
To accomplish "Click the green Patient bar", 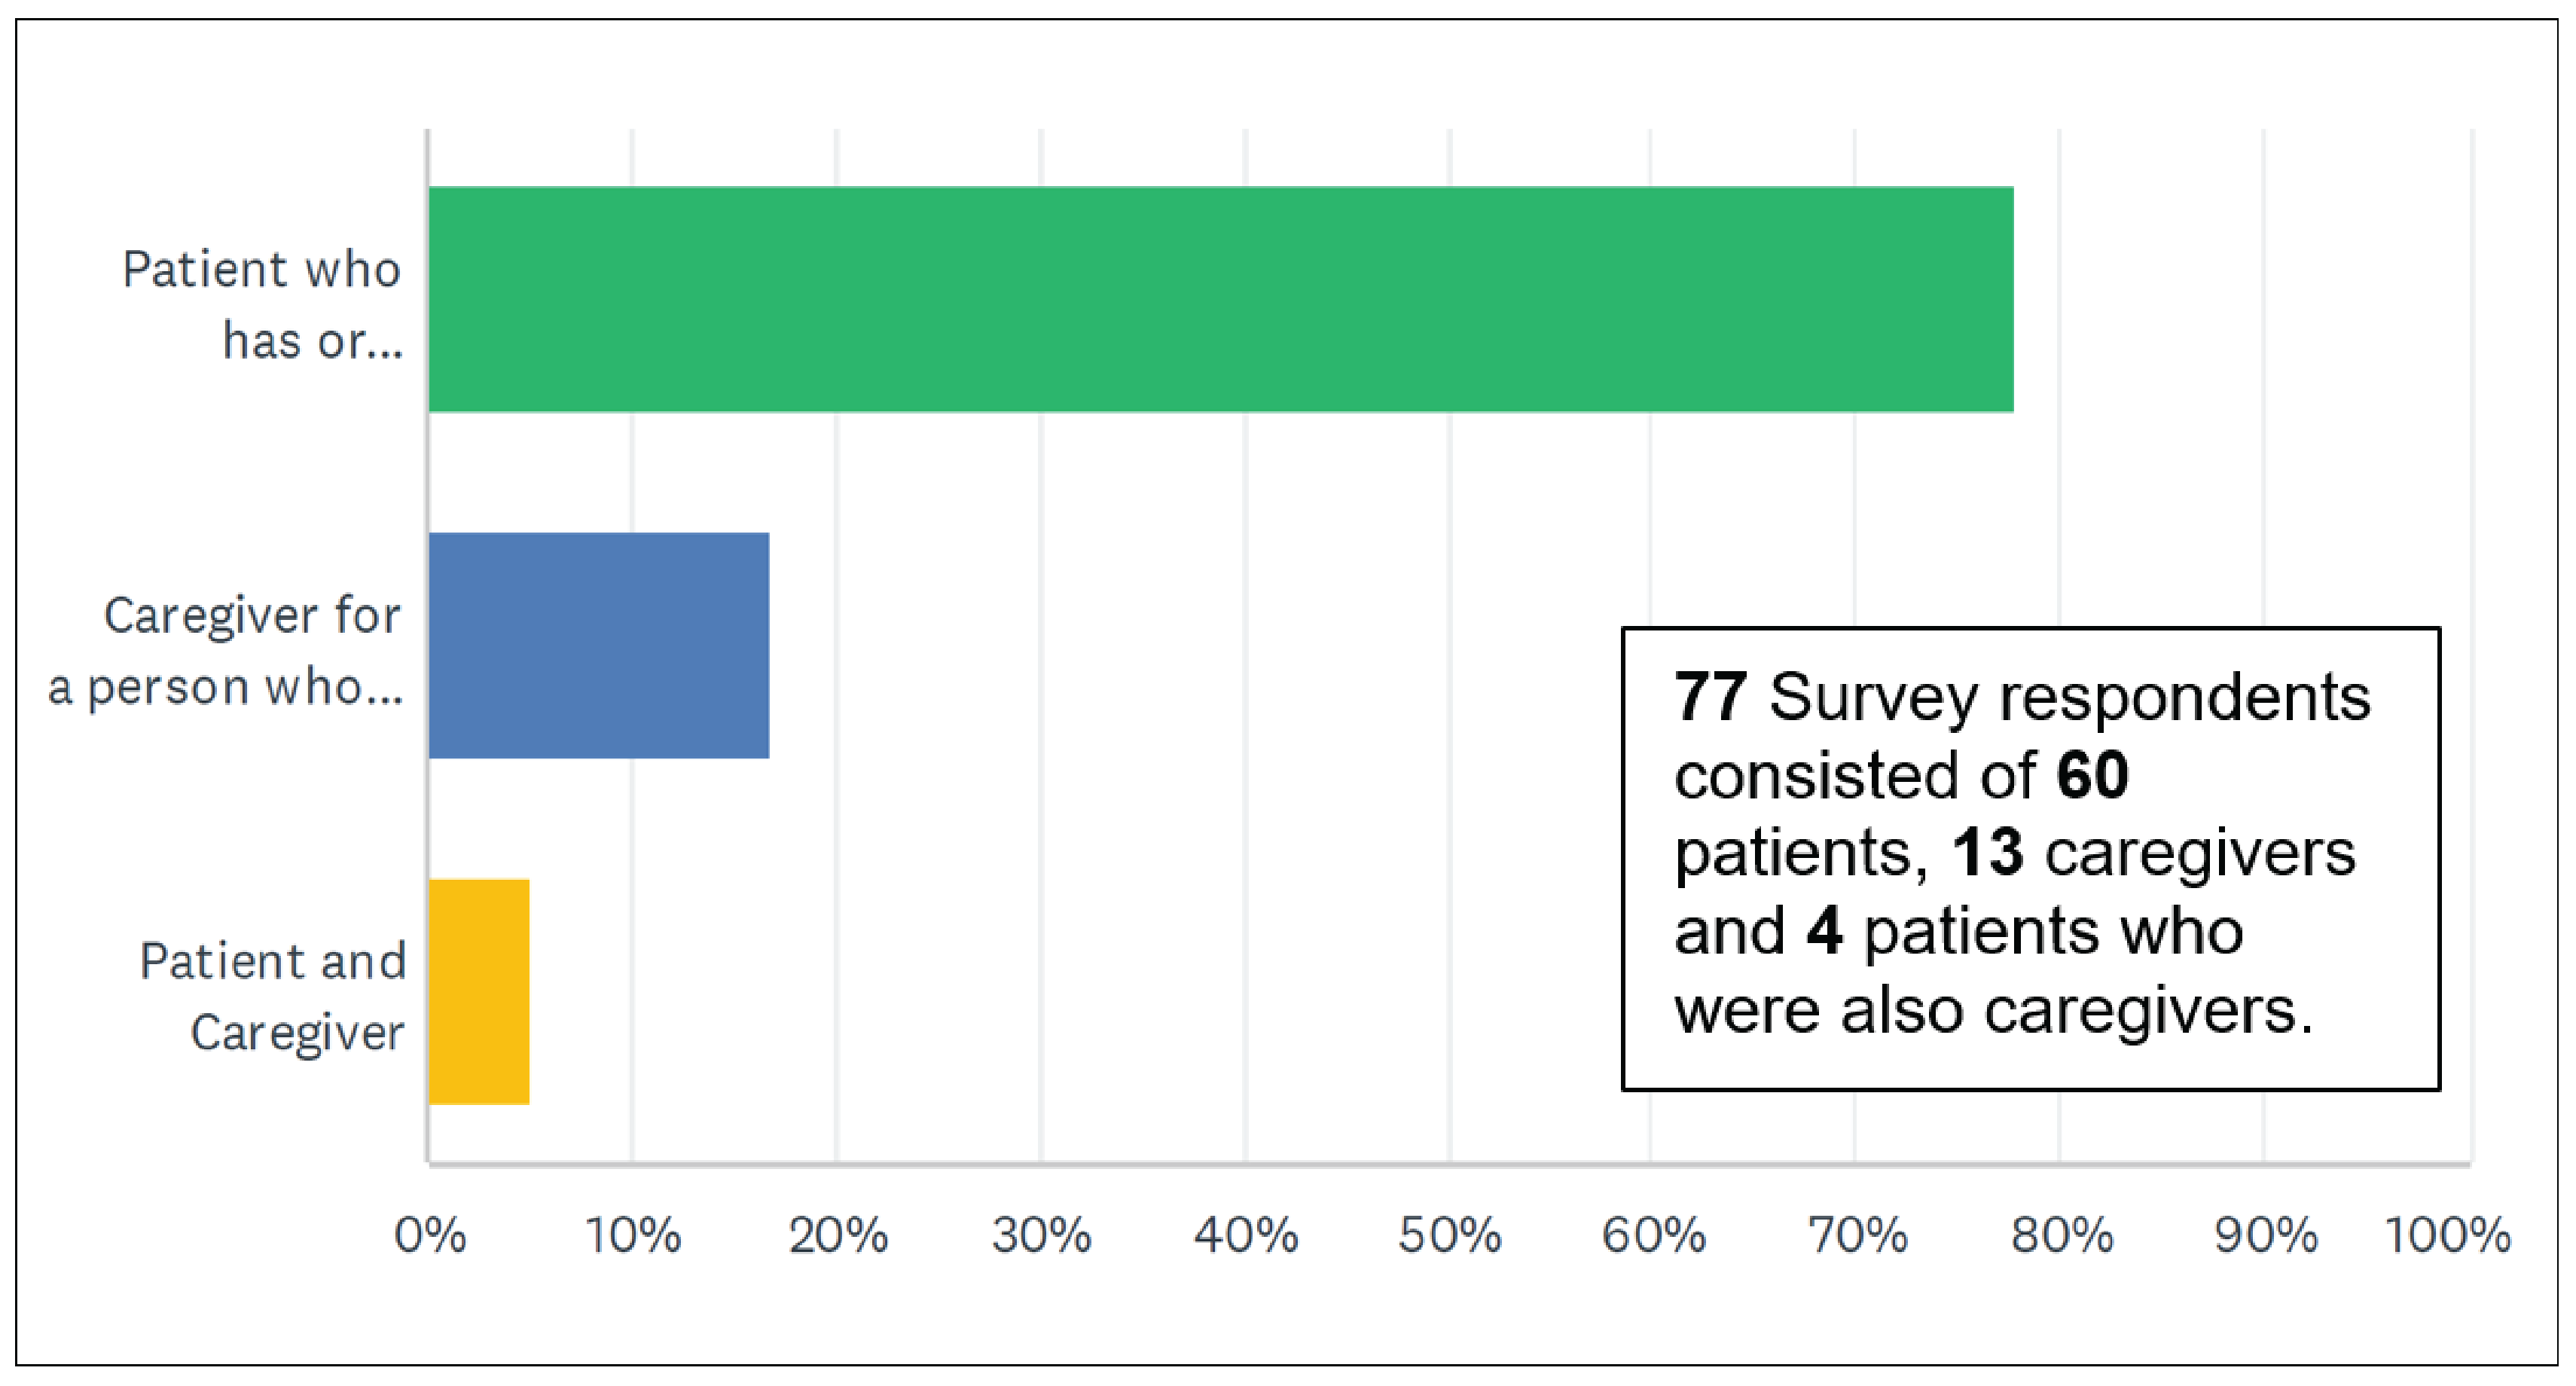I will pos(1220,299).
